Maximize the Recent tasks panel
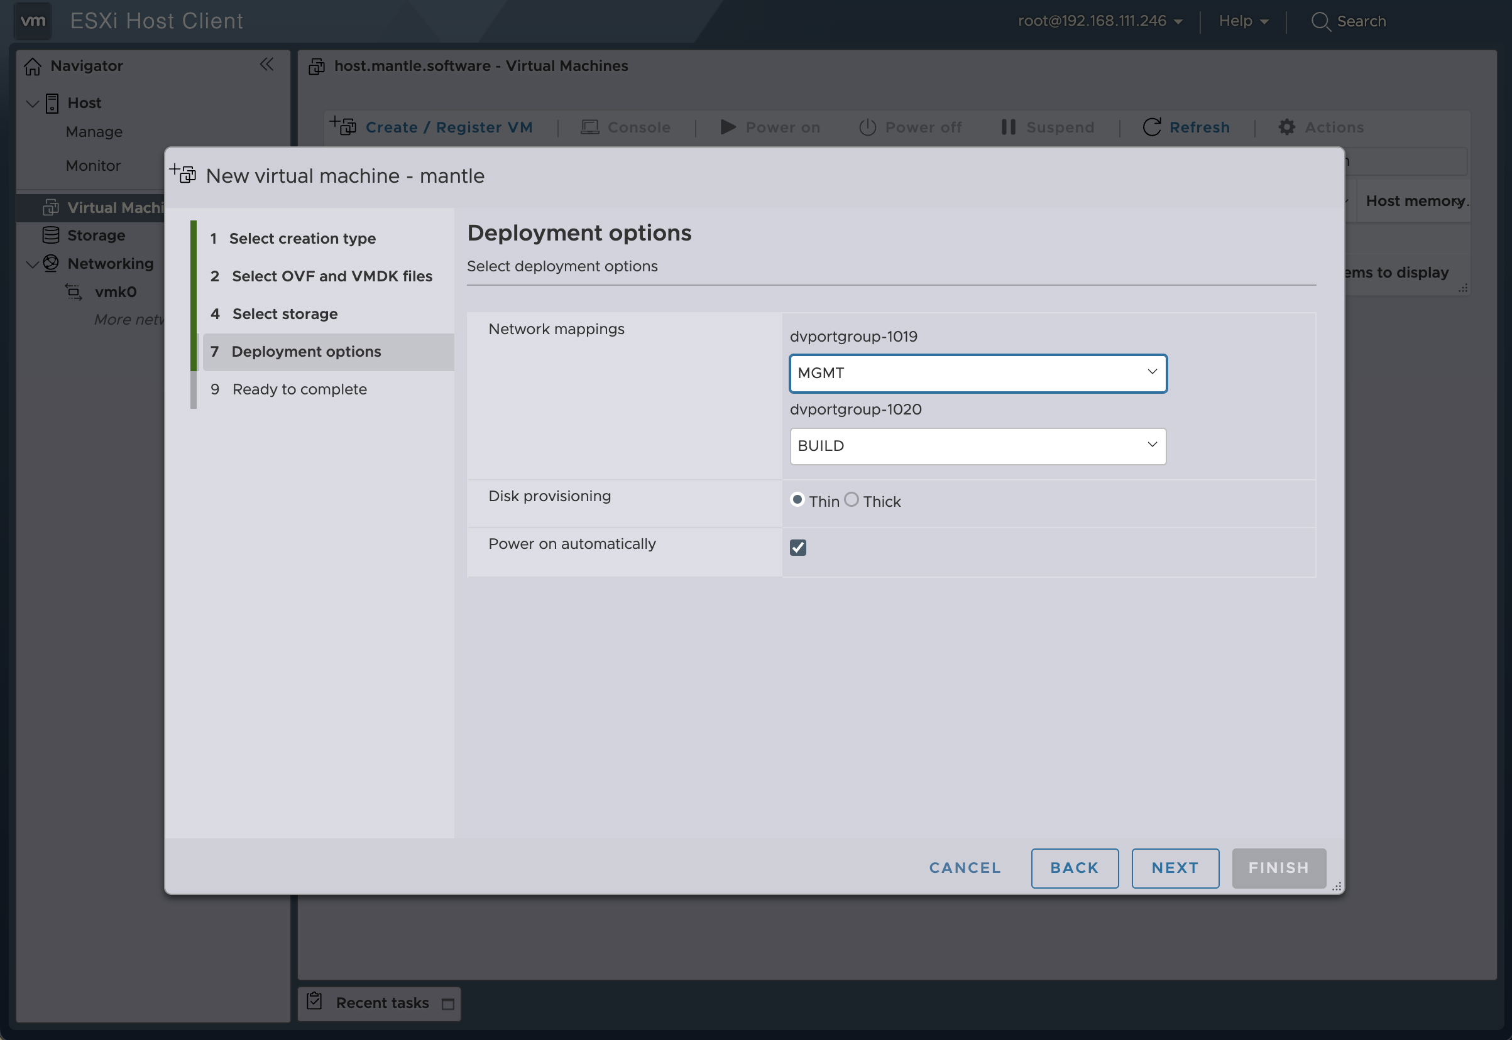This screenshot has height=1040, width=1512. click(x=448, y=1004)
